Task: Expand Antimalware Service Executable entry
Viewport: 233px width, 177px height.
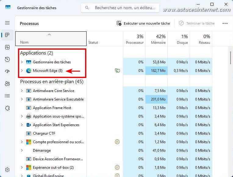Action: (22, 99)
